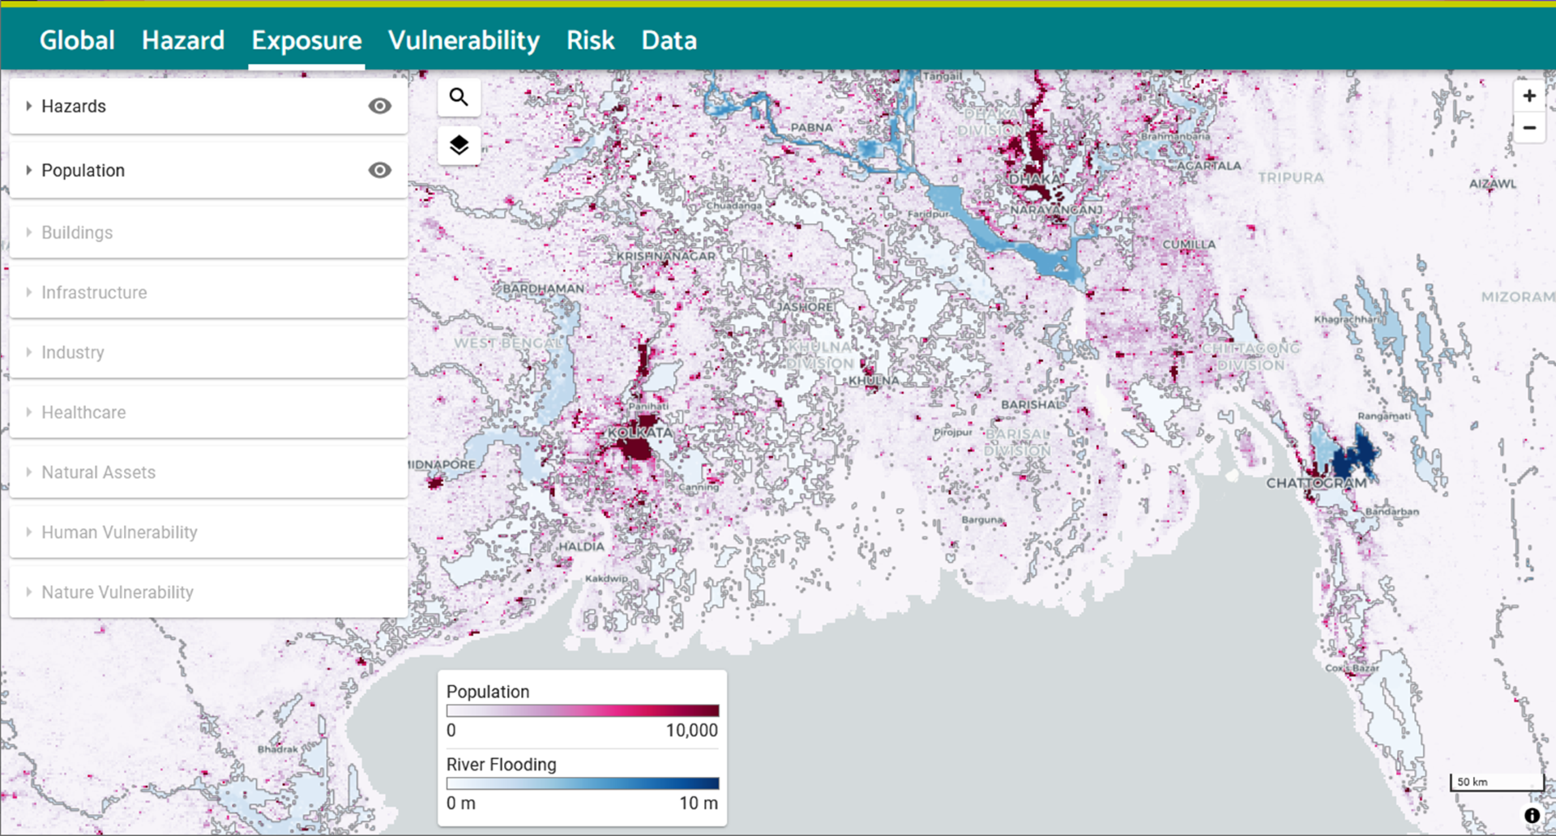Open the map search magnifier tool
This screenshot has width=1556, height=836.
(459, 97)
